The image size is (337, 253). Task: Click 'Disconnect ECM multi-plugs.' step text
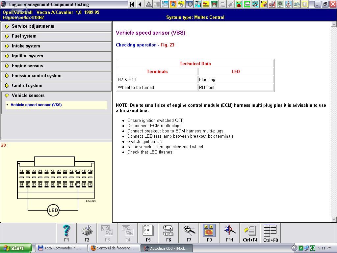[155, 126]
